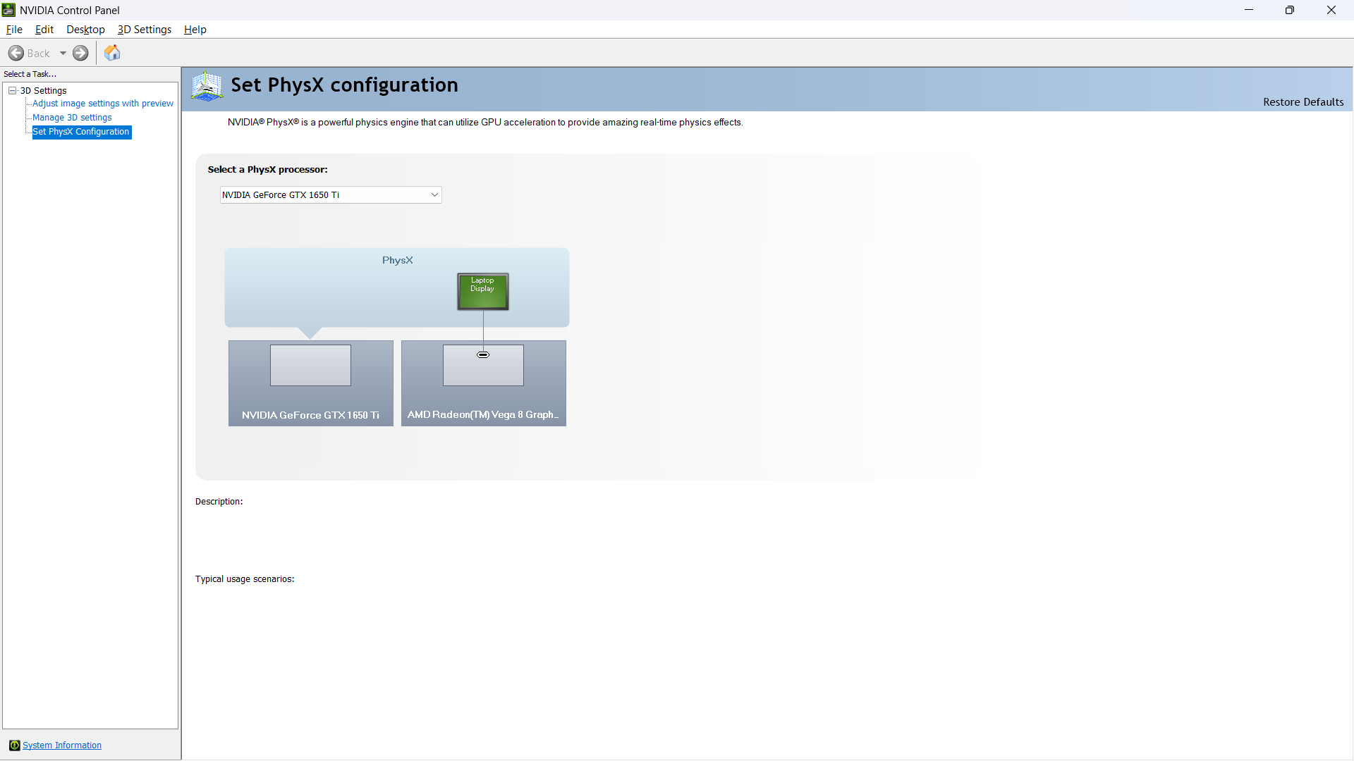Open Adjust image settings with preview

tap(103, 104)
